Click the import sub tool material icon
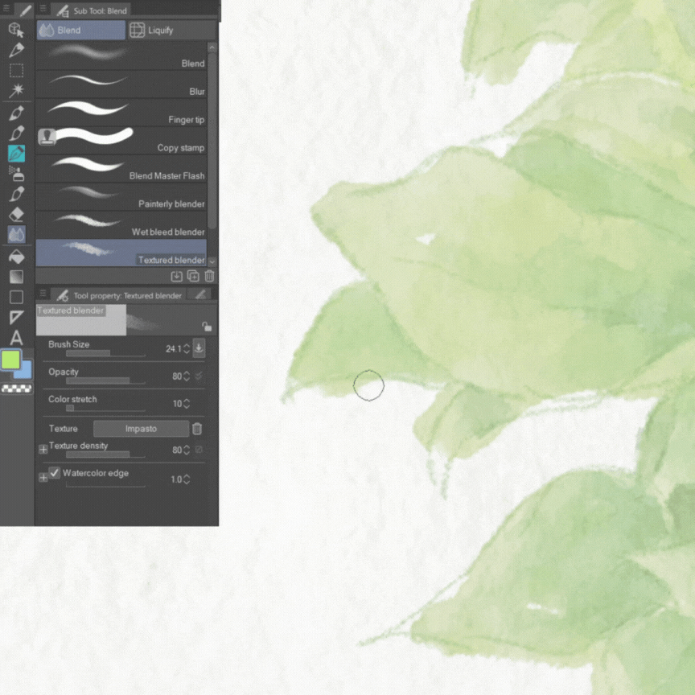The width and height of the screenshot is (695, 695). point(176,277)
